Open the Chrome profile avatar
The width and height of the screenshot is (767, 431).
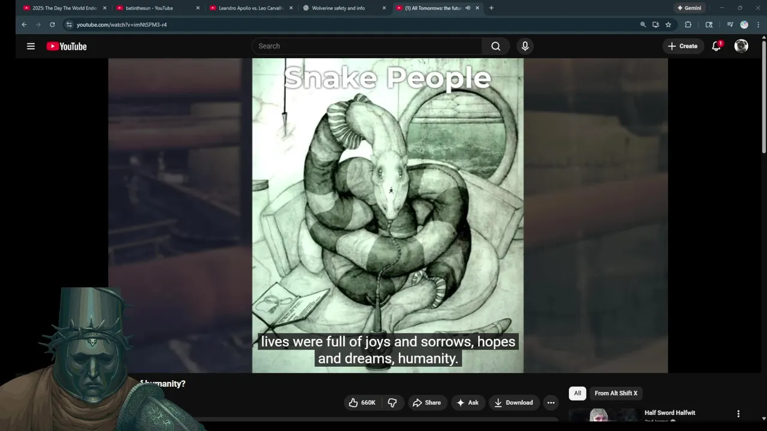(x=744, y=25)
